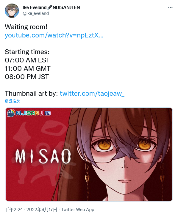Open the twitter.com/taojeaw_ artist link

(92, 93)
